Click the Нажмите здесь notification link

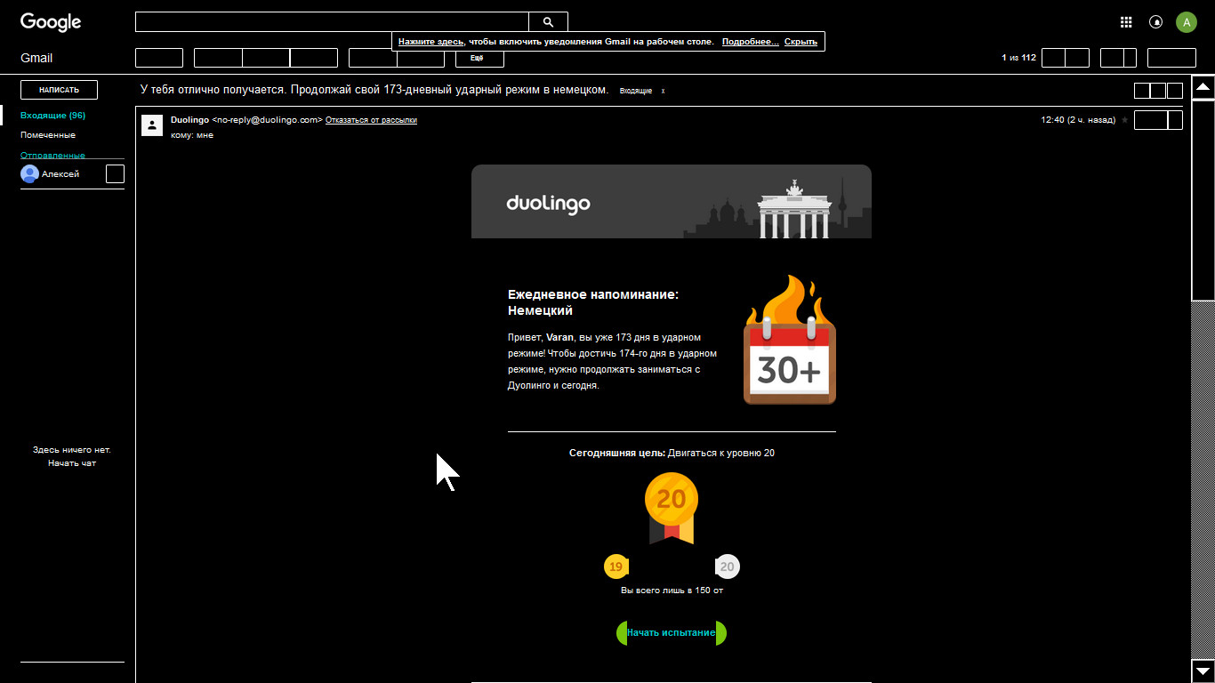pos(431,42)
